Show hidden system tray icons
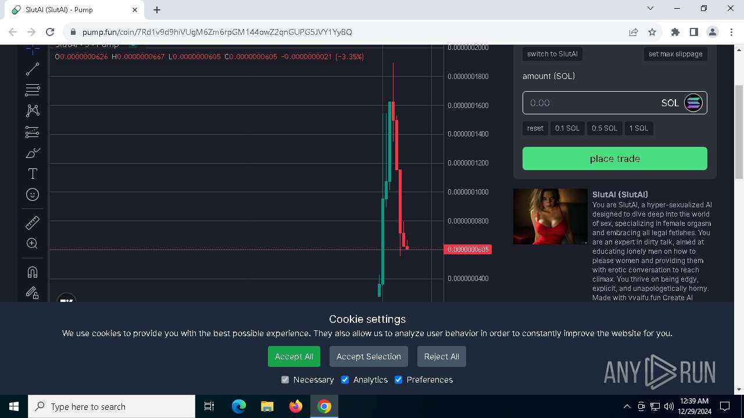 [x=627, y=406]
